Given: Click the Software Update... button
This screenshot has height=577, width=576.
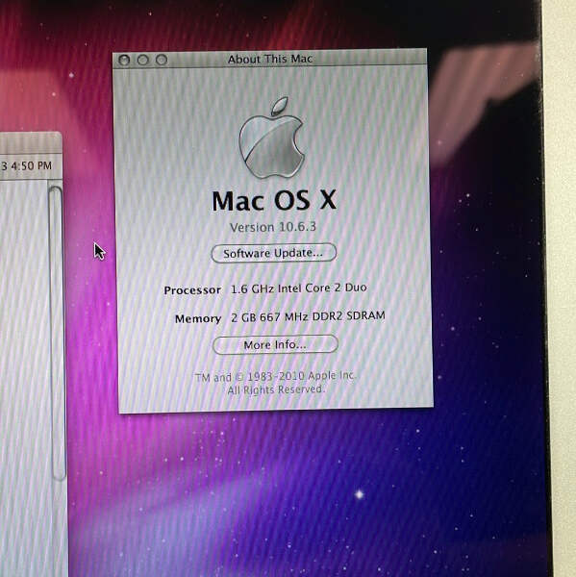Looking at the screenshot, I should 274,253.
